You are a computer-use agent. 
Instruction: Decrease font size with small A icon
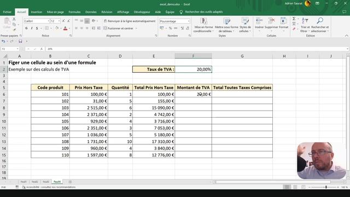(x=68, y=21)
